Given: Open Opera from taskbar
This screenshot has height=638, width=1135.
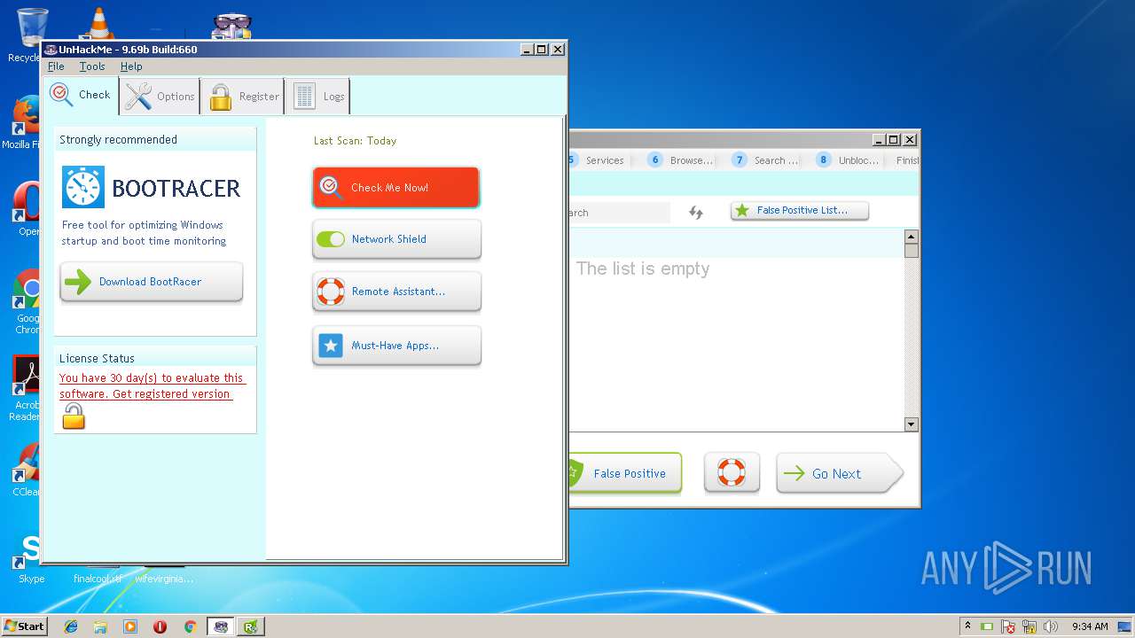Looking at the screenshot, I should [x=160, y=626].
